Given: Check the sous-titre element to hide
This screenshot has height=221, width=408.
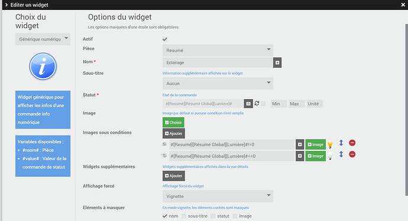Looking at the screenshot, I should 184,216.
